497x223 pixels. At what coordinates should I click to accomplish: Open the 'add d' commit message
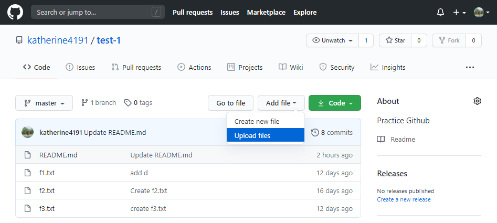(x=139, y=173)
